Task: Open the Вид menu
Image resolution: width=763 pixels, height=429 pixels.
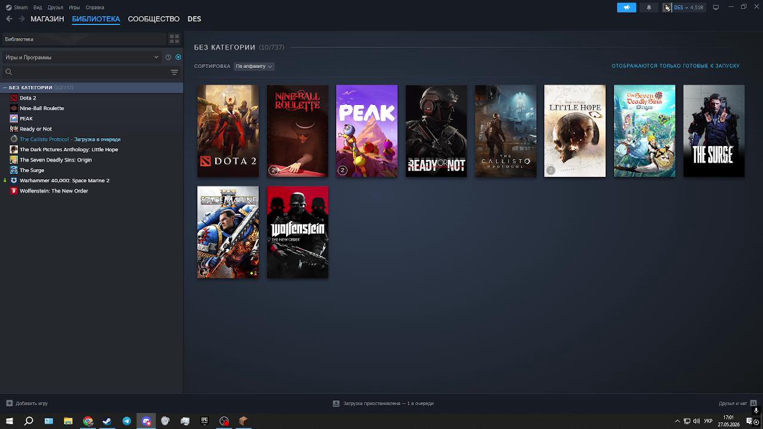Action: pyautogui.click(x=38, y=7)
